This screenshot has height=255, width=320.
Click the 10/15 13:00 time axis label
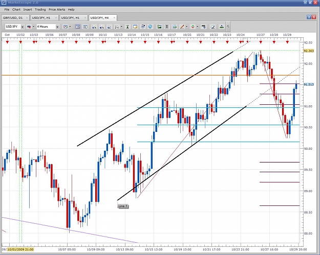click(x=154, y=249)
